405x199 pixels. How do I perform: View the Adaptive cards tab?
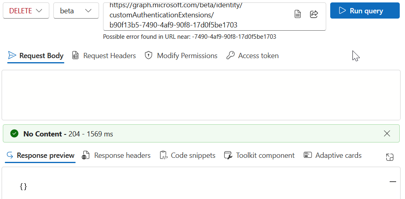click(x=332, y=155)
